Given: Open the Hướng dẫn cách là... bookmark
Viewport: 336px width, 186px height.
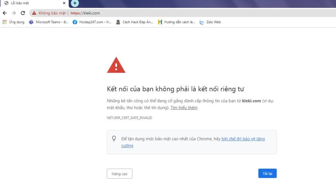Looking at the screenshot, I should point(176,22).
